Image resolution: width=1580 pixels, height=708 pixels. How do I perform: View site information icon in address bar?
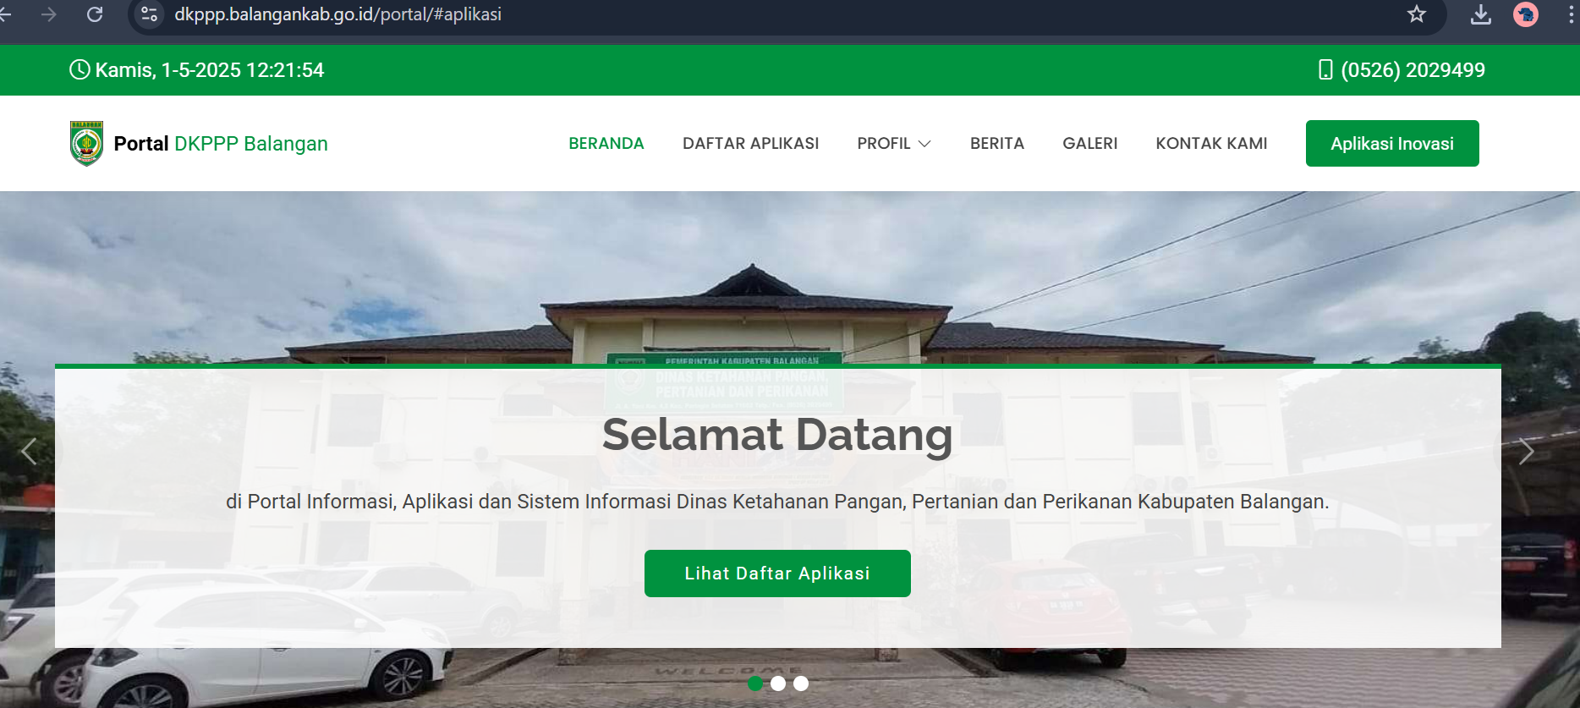tap(150, 14)
